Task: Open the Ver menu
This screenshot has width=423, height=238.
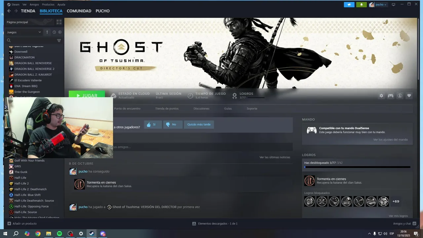Action: [24, 5]
